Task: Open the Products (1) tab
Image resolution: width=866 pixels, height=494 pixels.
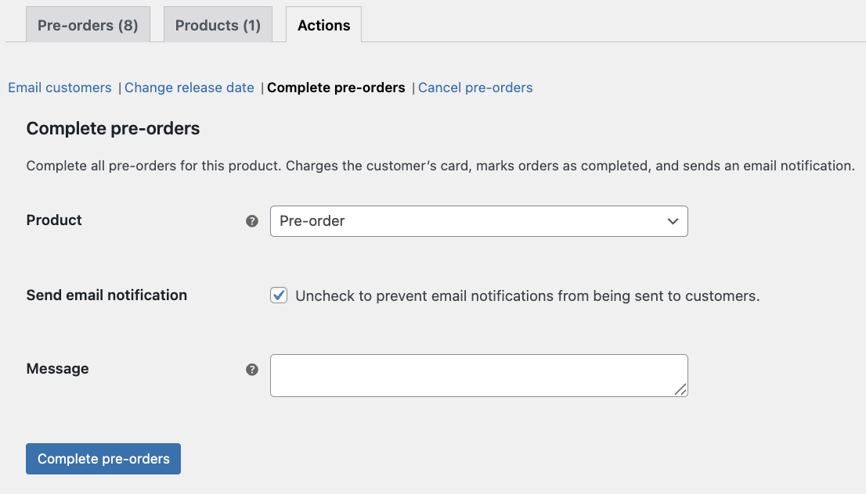Action: point(218,25)
